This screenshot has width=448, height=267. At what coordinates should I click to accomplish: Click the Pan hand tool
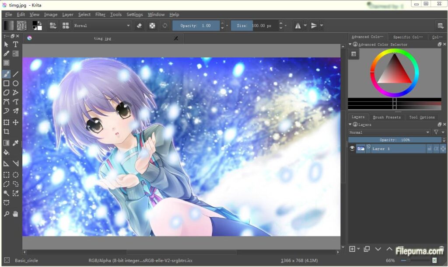15,214
